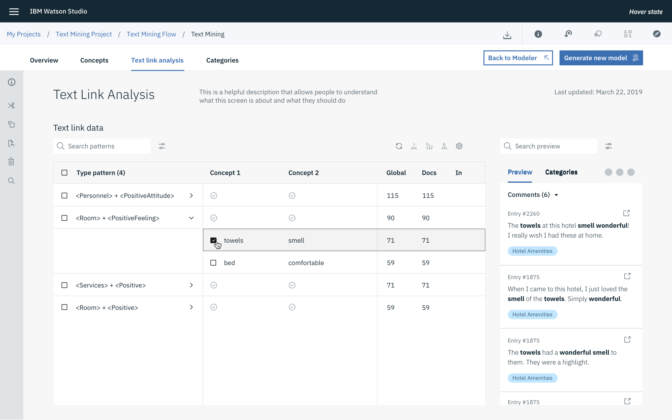Uncheck the towels row checkbox

pos(213,240)
